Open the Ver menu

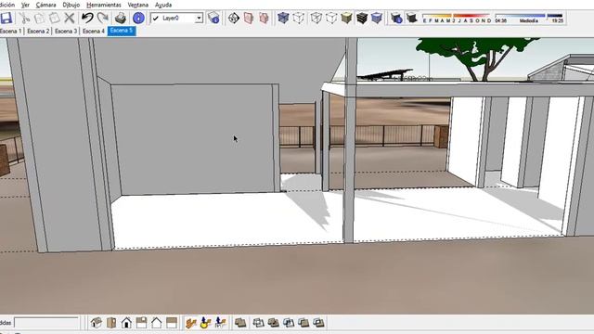[x=25, y=5]
